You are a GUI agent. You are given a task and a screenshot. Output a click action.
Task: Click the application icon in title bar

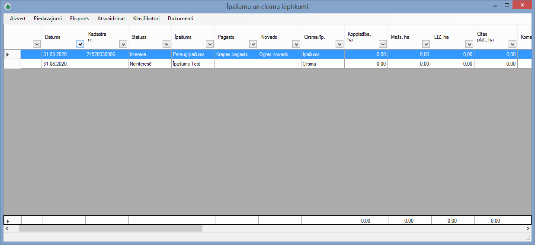7,6
